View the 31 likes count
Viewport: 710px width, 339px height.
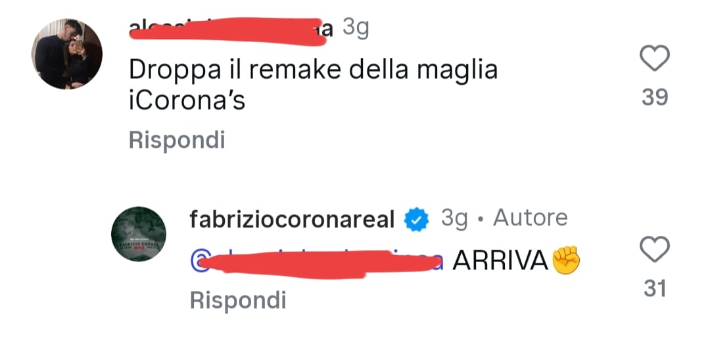pos(655,288)
